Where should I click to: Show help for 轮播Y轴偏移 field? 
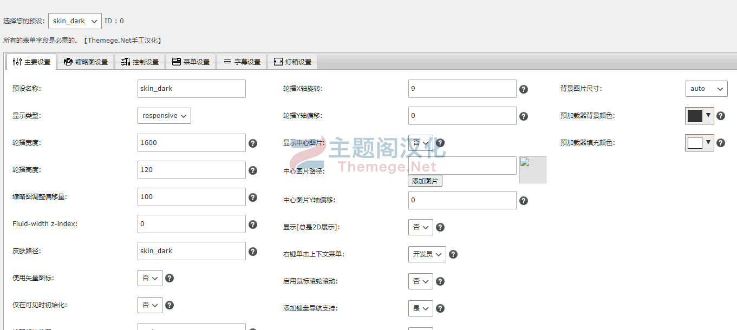click(523, 116)
